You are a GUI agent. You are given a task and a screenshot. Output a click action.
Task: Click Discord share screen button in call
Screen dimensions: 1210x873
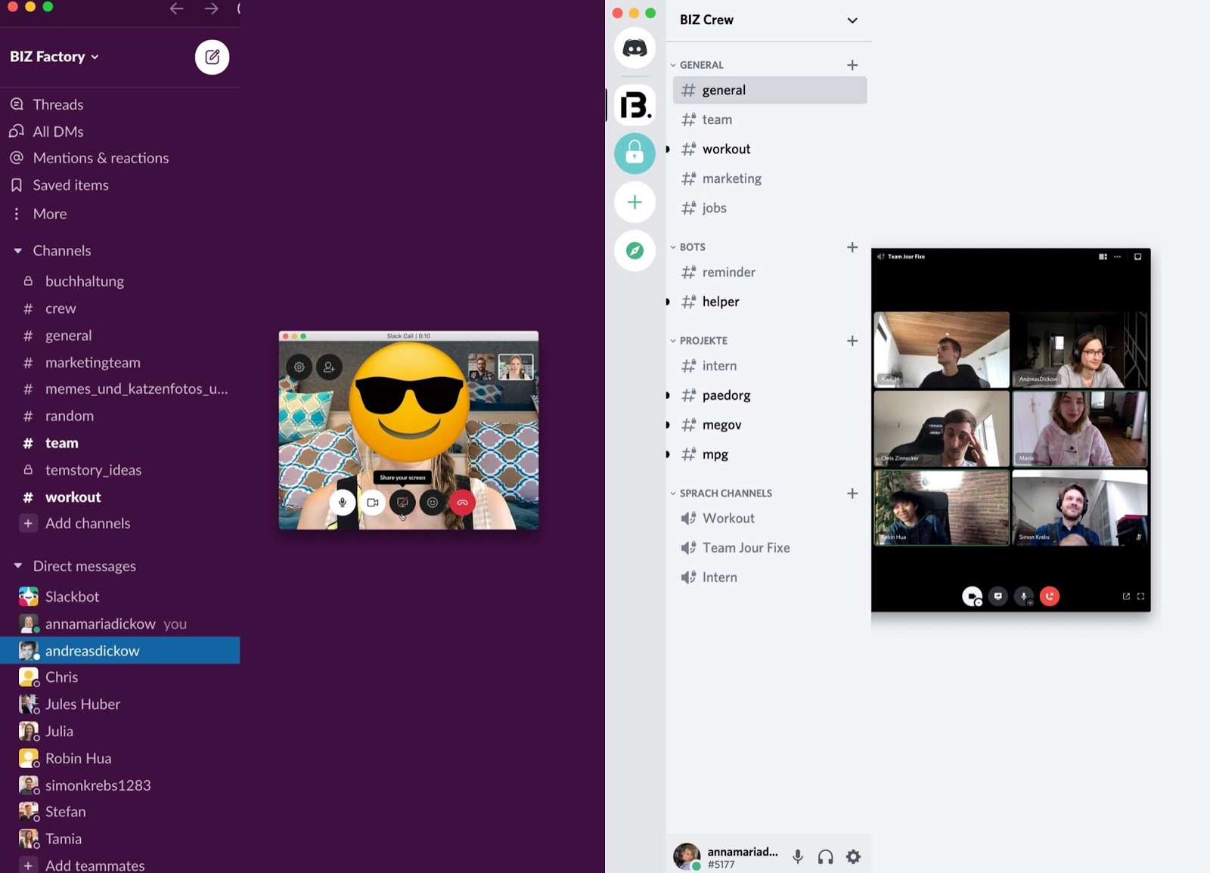coord(998,596)
